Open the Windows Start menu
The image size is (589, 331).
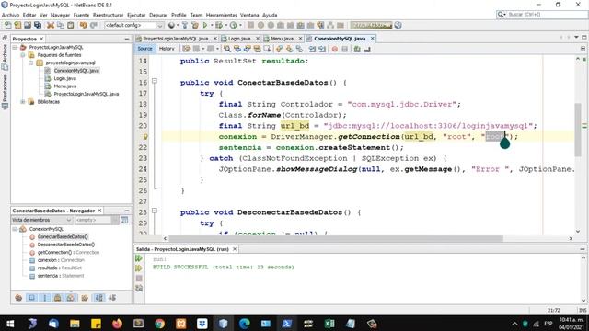coord(10,323)
